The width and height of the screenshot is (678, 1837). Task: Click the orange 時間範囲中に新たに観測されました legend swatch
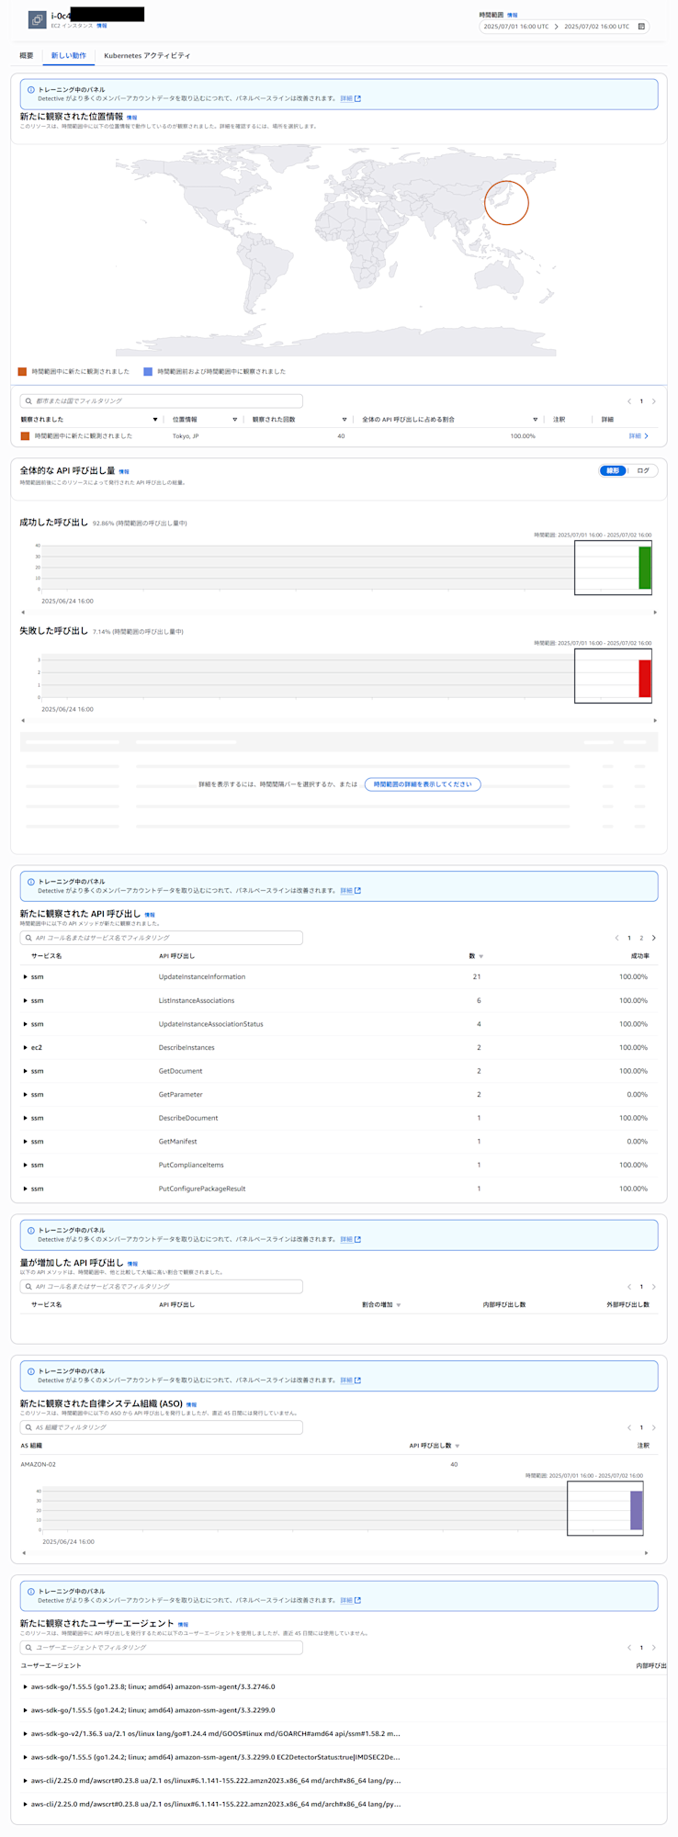click(x=23, y=371)
